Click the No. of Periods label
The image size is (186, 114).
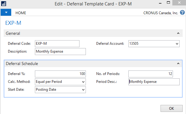[108, 74]
